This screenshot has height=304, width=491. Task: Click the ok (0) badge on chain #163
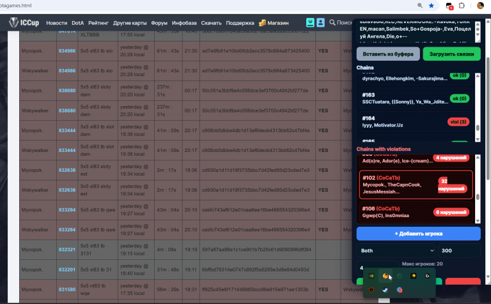[x=460, y=98]
